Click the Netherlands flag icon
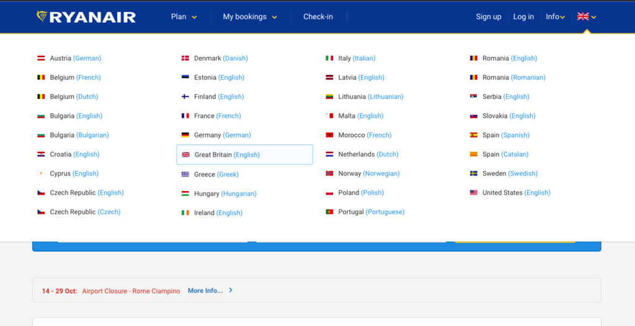The height and width of the screenshot is (326, 635). point(329,154)
